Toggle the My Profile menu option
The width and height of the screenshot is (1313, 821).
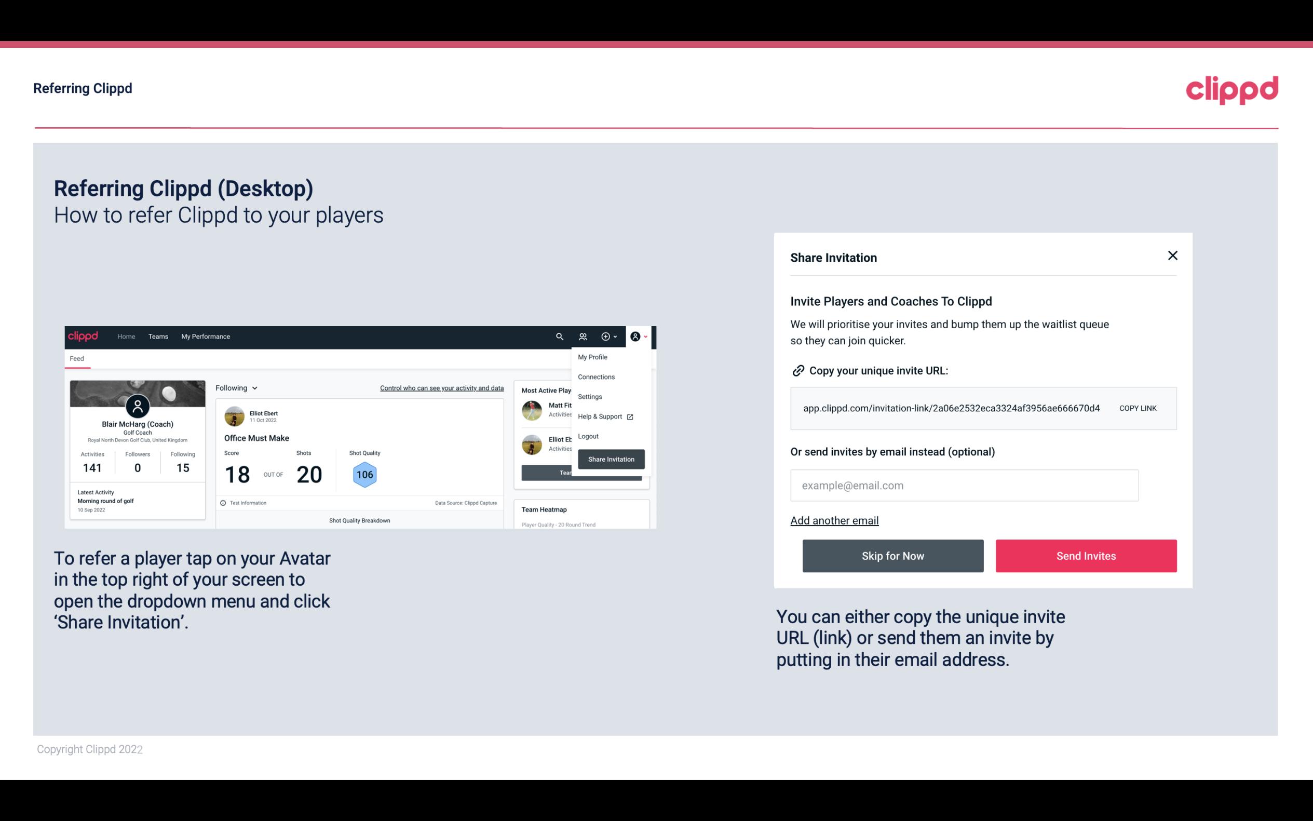click(x=593, y=357)
